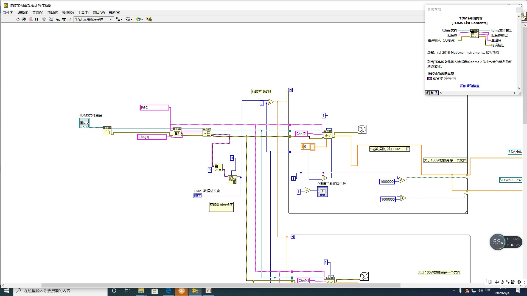Open the 窗口(W) menu

coord(99,12)
